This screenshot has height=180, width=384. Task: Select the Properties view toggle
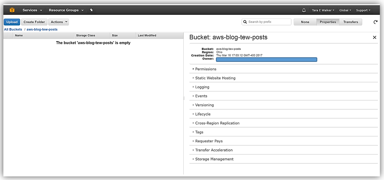(328, 22)
